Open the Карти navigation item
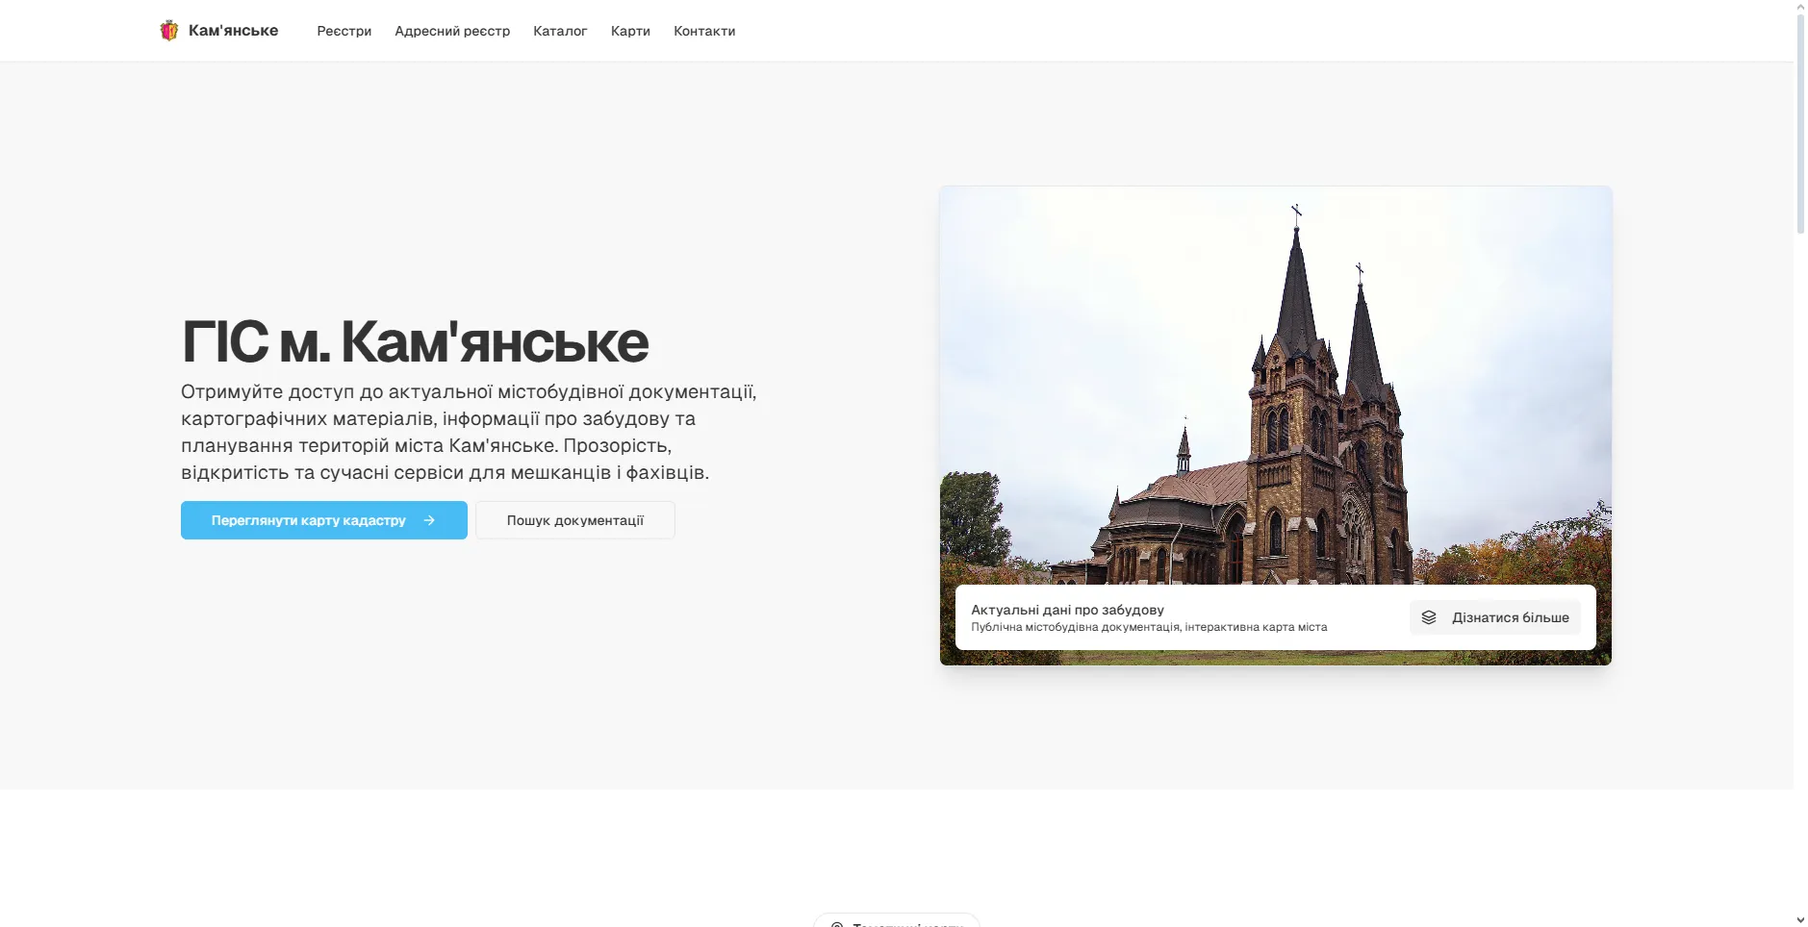This screenshot has width=1808, height=927. pos(630,31)
